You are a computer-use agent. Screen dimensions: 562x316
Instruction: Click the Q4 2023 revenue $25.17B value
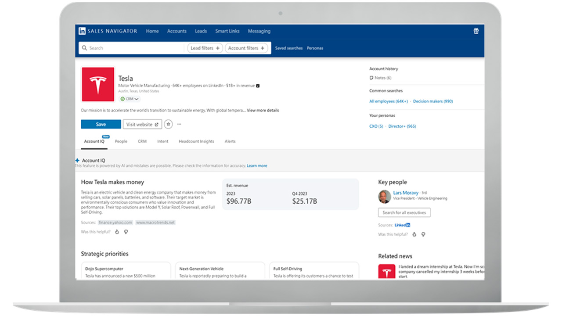coord(305,201)
